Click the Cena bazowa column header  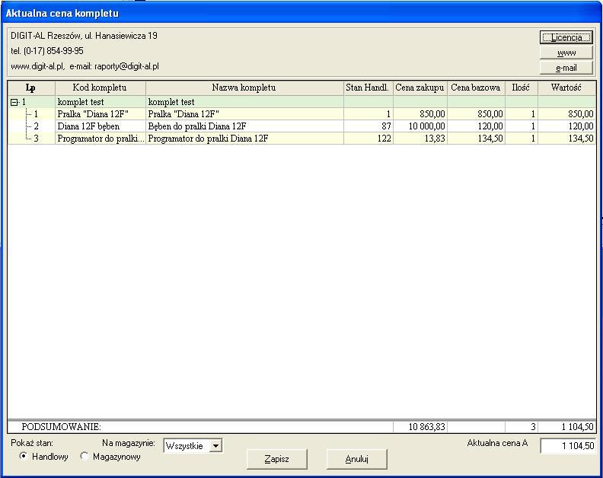point(476,88)
